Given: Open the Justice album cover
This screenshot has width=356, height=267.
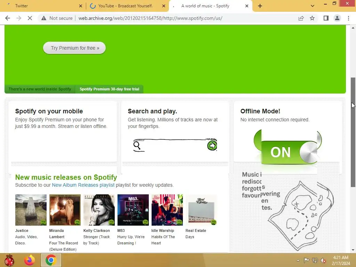Looking at the screenshot, I should (x=31, y=210).
